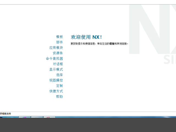Click the status bar text 开现有文件
This screenshot has width=176, height=132.
click(5, 114)
